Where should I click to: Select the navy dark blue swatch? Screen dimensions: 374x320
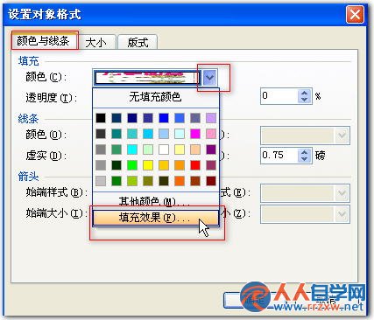point(132,118)
